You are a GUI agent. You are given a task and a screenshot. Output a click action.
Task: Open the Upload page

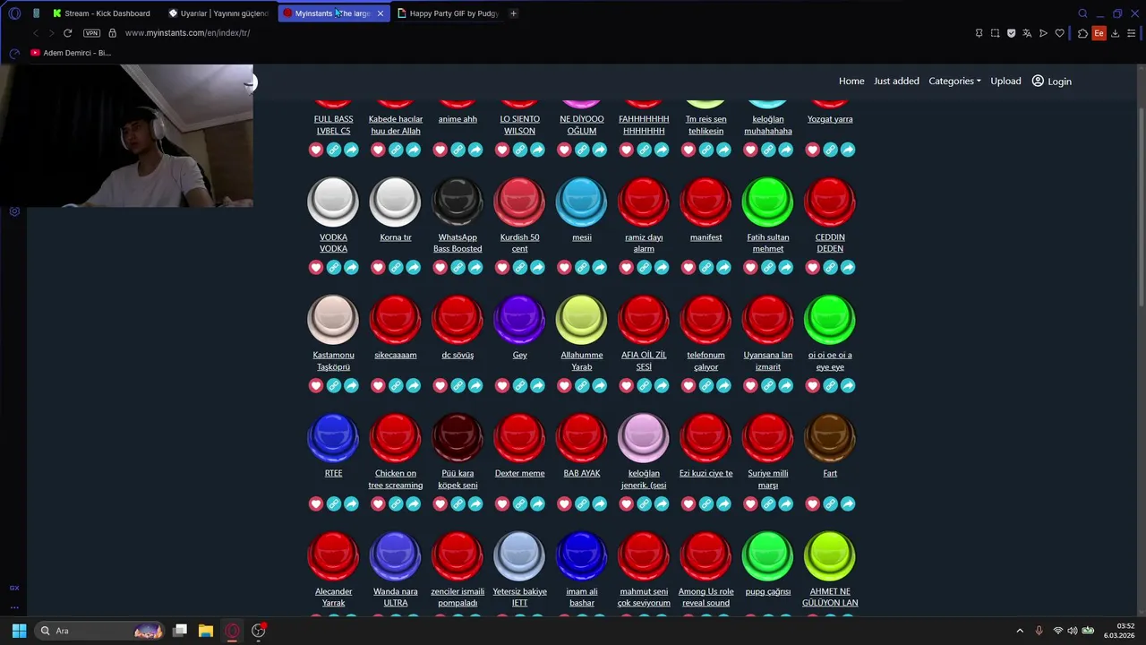1005,81
